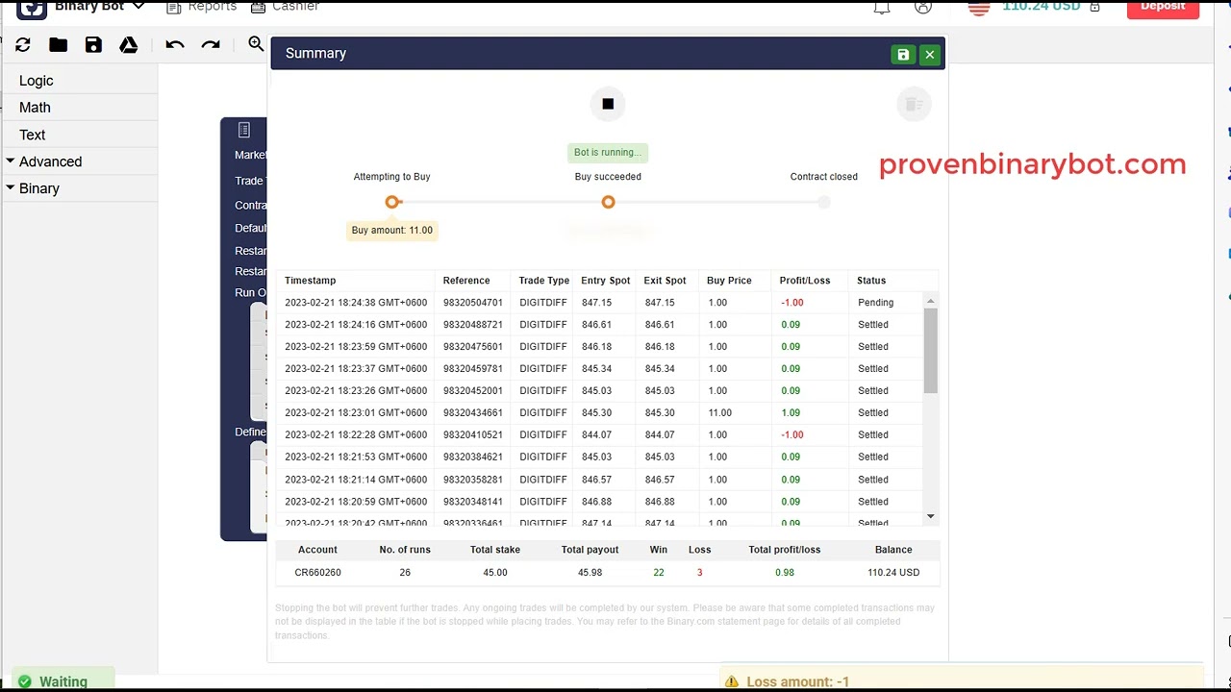Click the lock icon beside balance
Viewport: 1231px width, 692px height.
click(1094, 7)
